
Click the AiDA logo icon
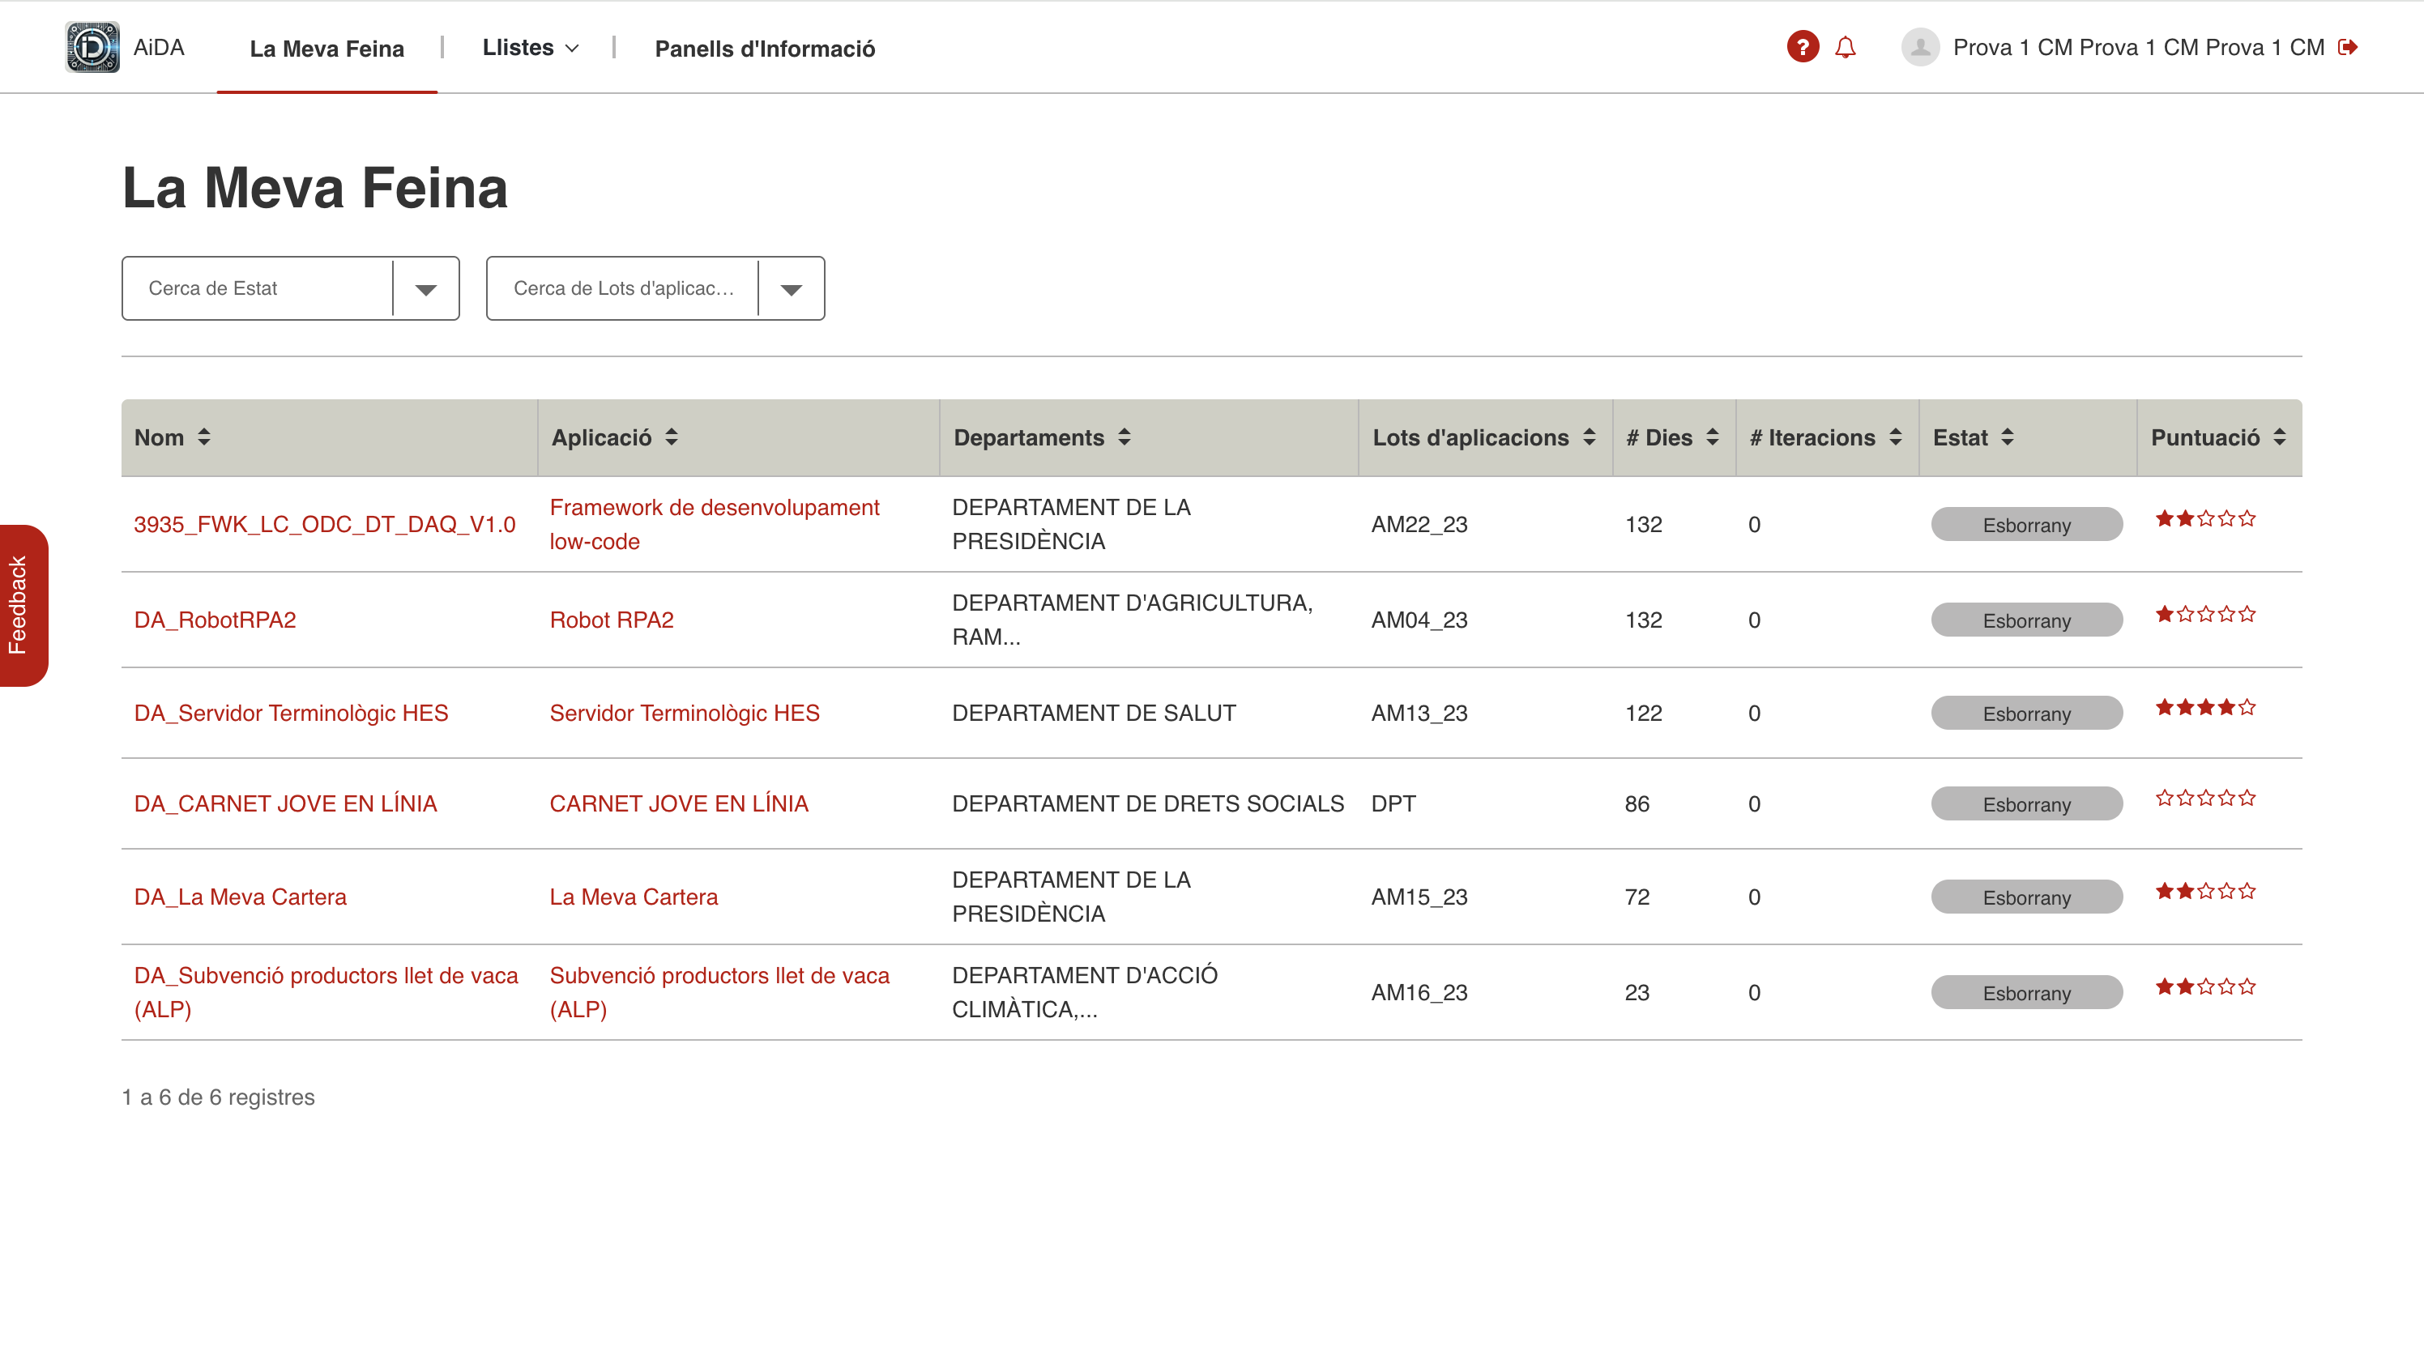click(x=92, y=47)
